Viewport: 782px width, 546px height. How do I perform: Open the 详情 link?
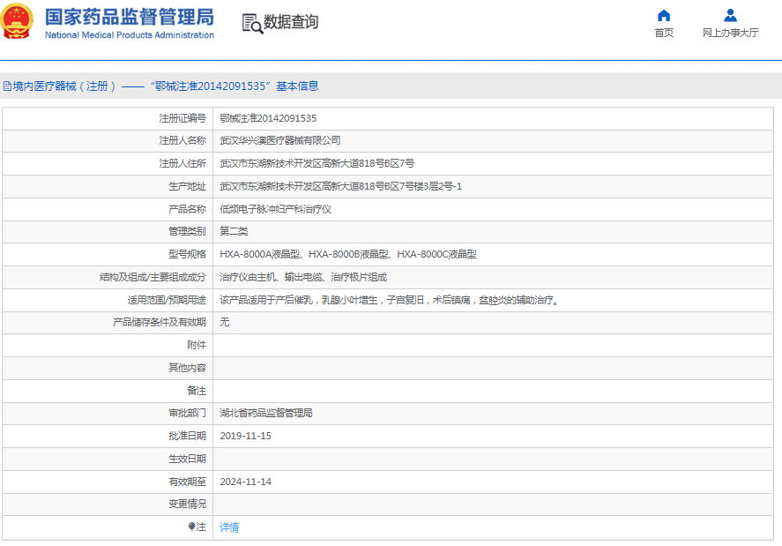click(229, 527)
